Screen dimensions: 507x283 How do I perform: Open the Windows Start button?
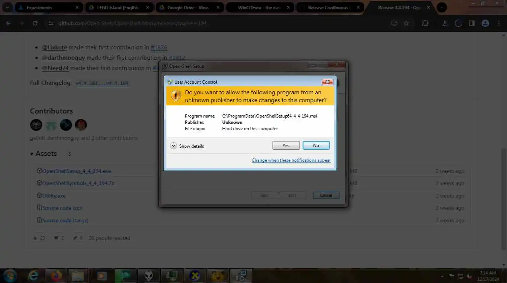[9, 276]
